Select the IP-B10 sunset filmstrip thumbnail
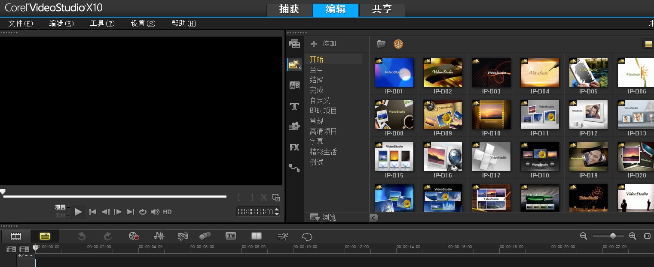 (x=491, y=115)
